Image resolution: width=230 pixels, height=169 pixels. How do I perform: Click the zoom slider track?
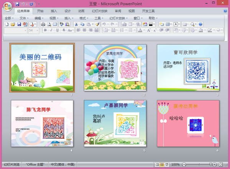coord(199,165)
